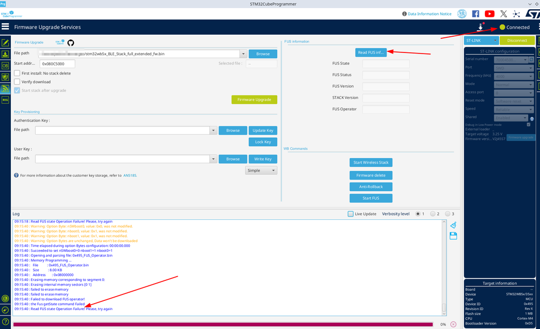Select verbosity level 3
The height and width of the screenshot is (329, 540).
448,214
